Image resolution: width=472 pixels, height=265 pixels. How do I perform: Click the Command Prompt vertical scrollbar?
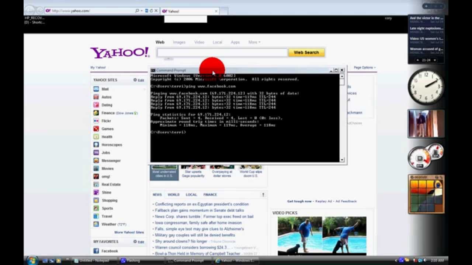[x=342, y=118]
